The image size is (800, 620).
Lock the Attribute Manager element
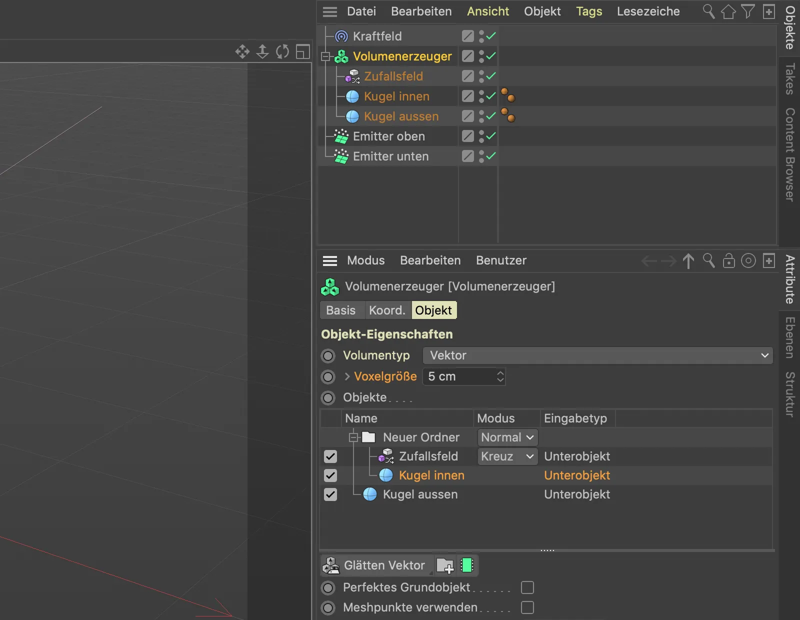[x=728, y=260]
